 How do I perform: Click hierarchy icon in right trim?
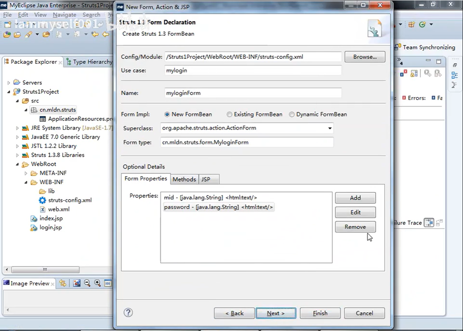click(x=454, y=85)
